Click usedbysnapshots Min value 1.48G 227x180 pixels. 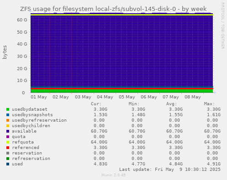click(x=138, y=115)
